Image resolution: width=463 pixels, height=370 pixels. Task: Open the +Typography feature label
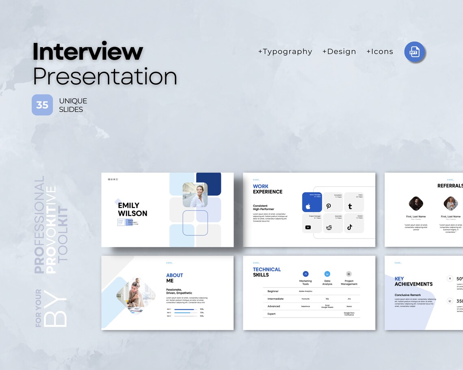pos(285,52)
